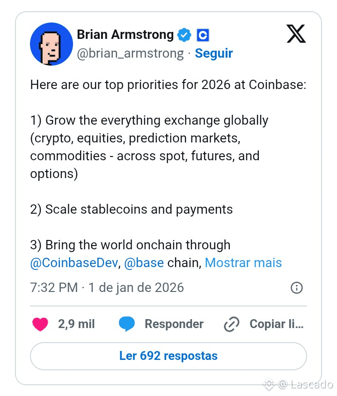The width and height of the screenshot is (337, 396).
Task: Click the Ler 692 respostas button
Action: (x=168, y=356)
